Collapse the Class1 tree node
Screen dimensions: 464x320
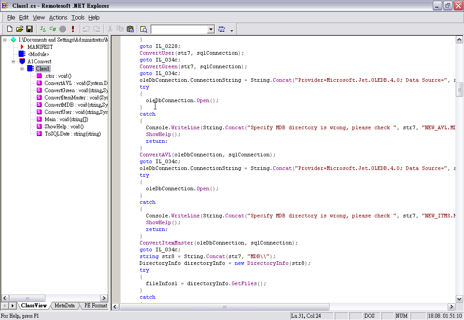(x=22, y=69)
